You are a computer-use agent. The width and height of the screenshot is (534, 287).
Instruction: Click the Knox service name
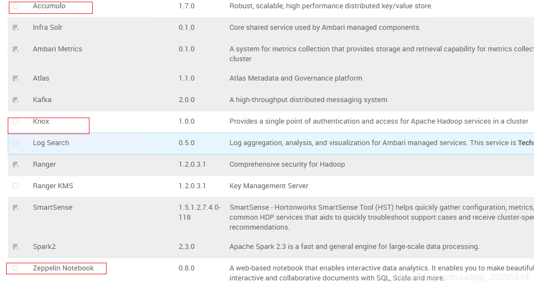click(41, 121)
